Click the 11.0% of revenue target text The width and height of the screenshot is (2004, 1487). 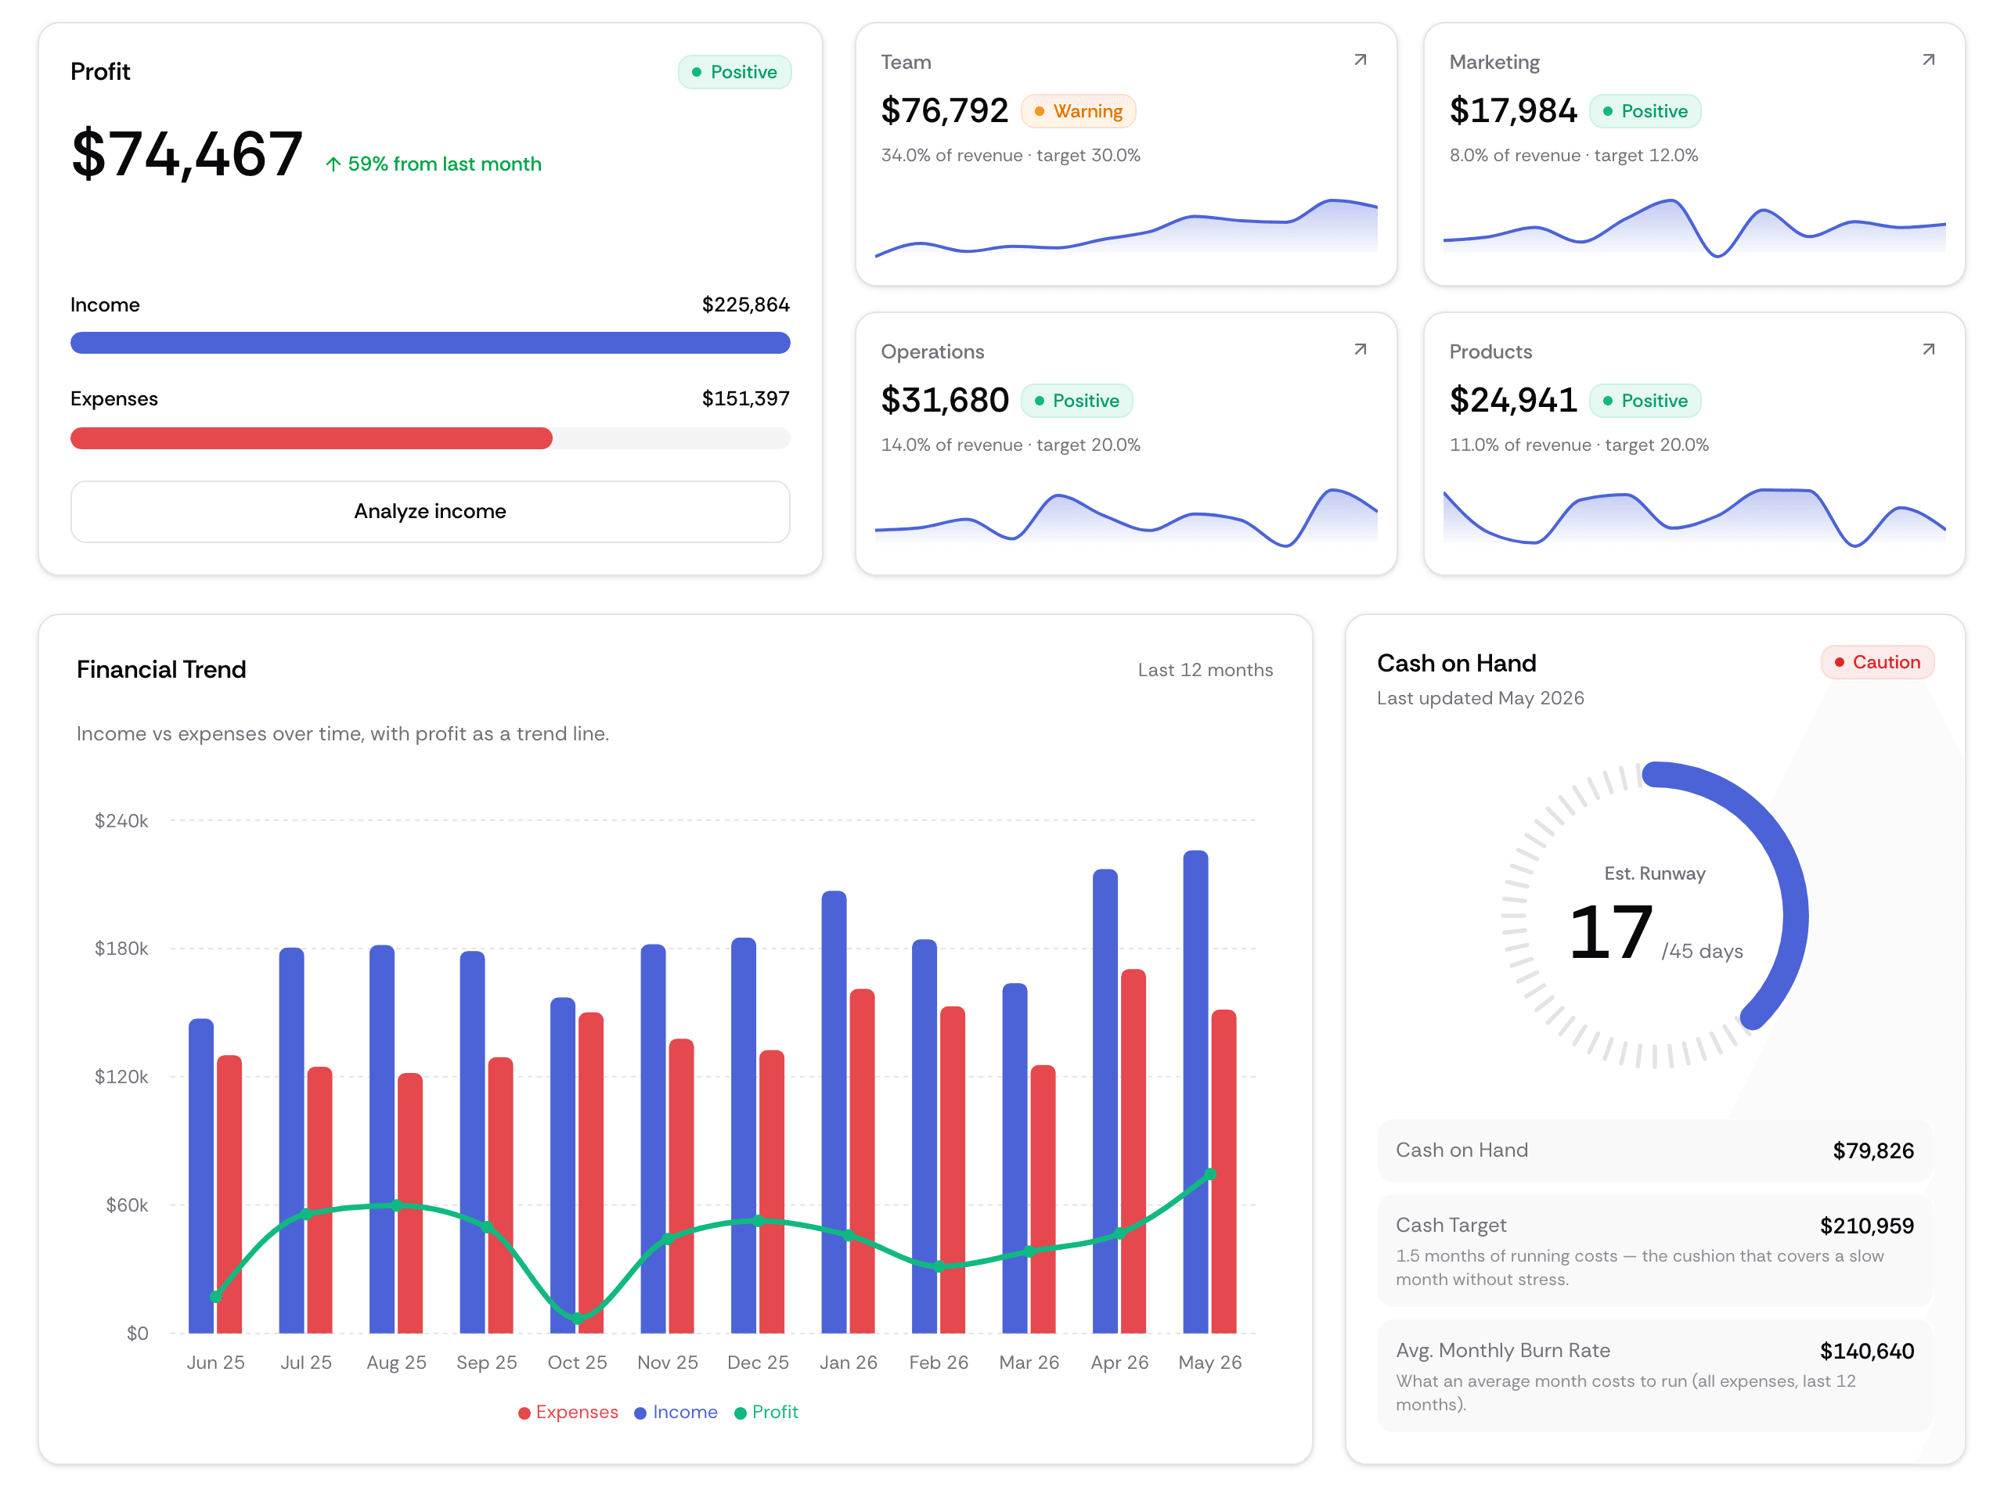[1579, 445]
